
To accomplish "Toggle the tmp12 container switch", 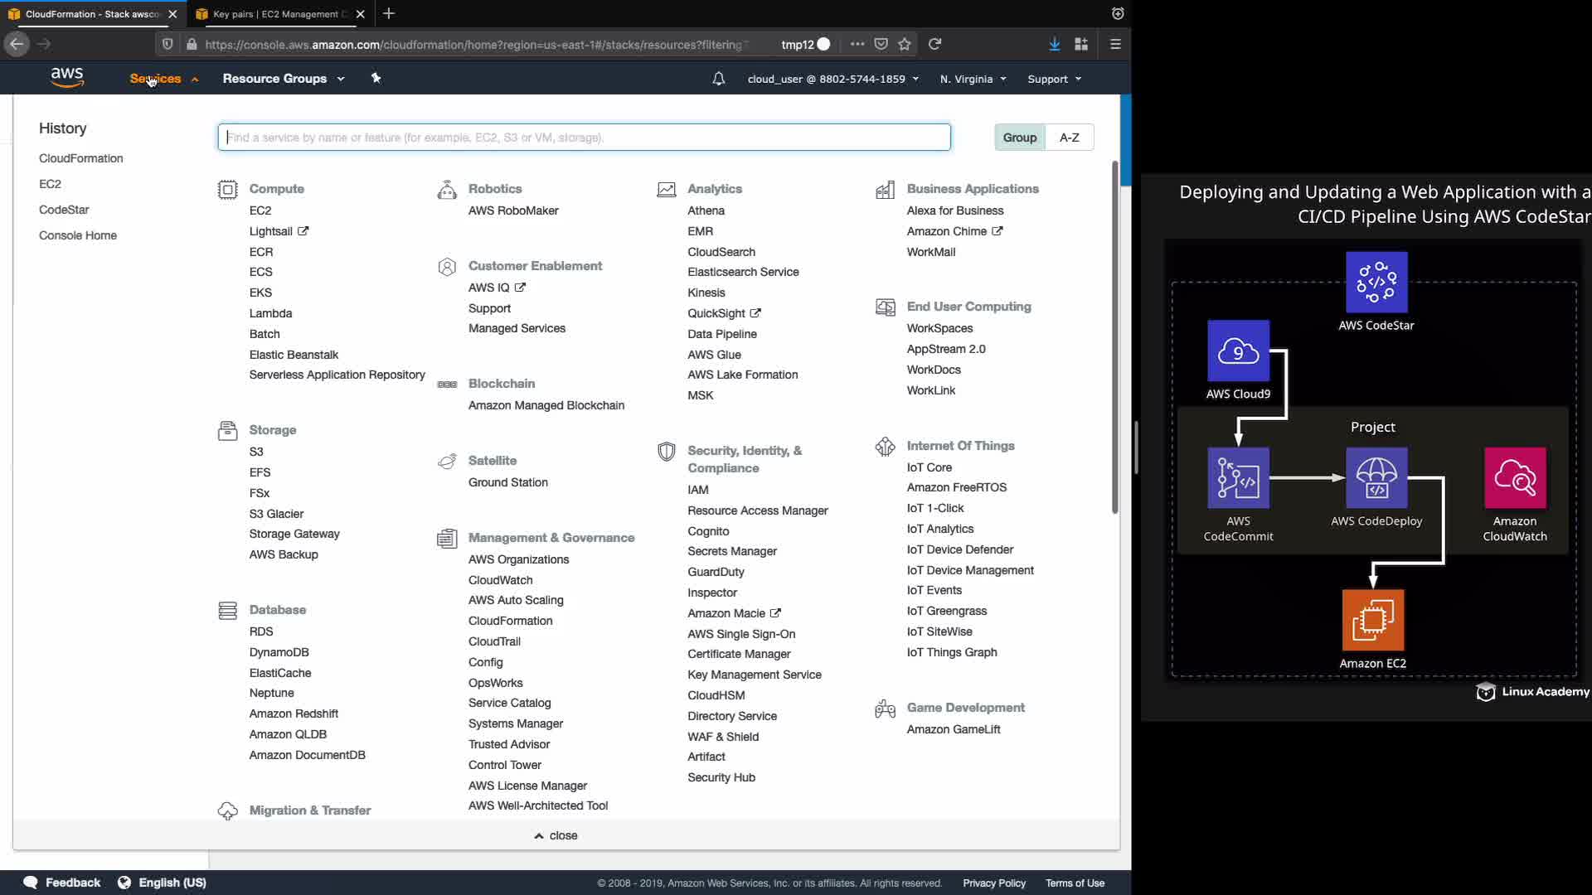I will [x=823, y=44].
